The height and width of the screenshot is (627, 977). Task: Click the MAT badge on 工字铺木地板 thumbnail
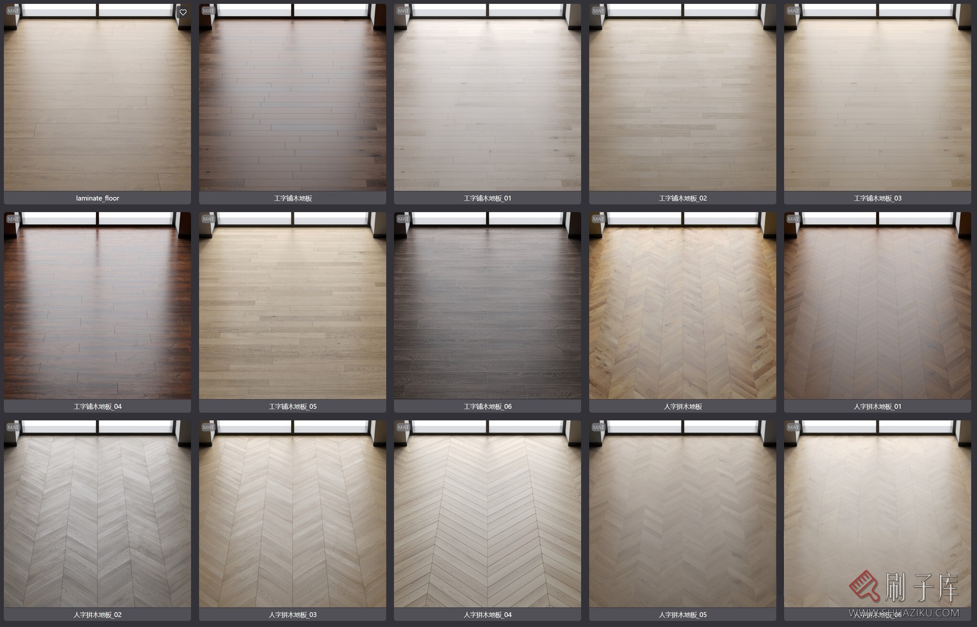pos(208,10)
